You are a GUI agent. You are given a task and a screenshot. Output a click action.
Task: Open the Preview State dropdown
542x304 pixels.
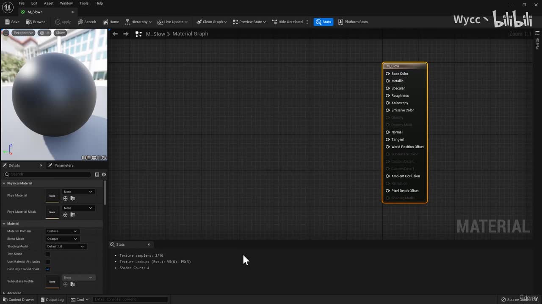(249, 22)
